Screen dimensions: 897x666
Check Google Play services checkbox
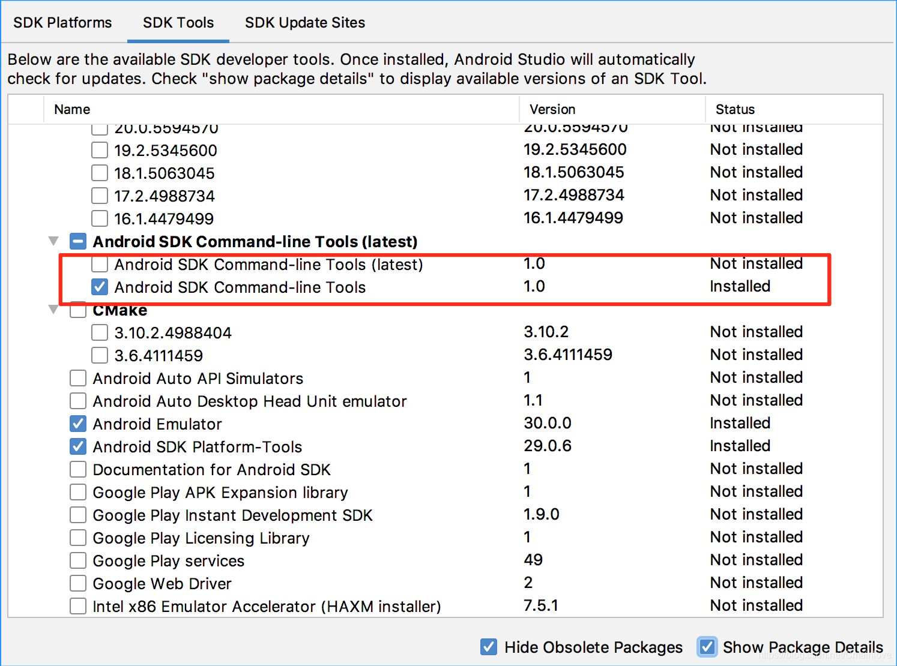click(78, 560)
